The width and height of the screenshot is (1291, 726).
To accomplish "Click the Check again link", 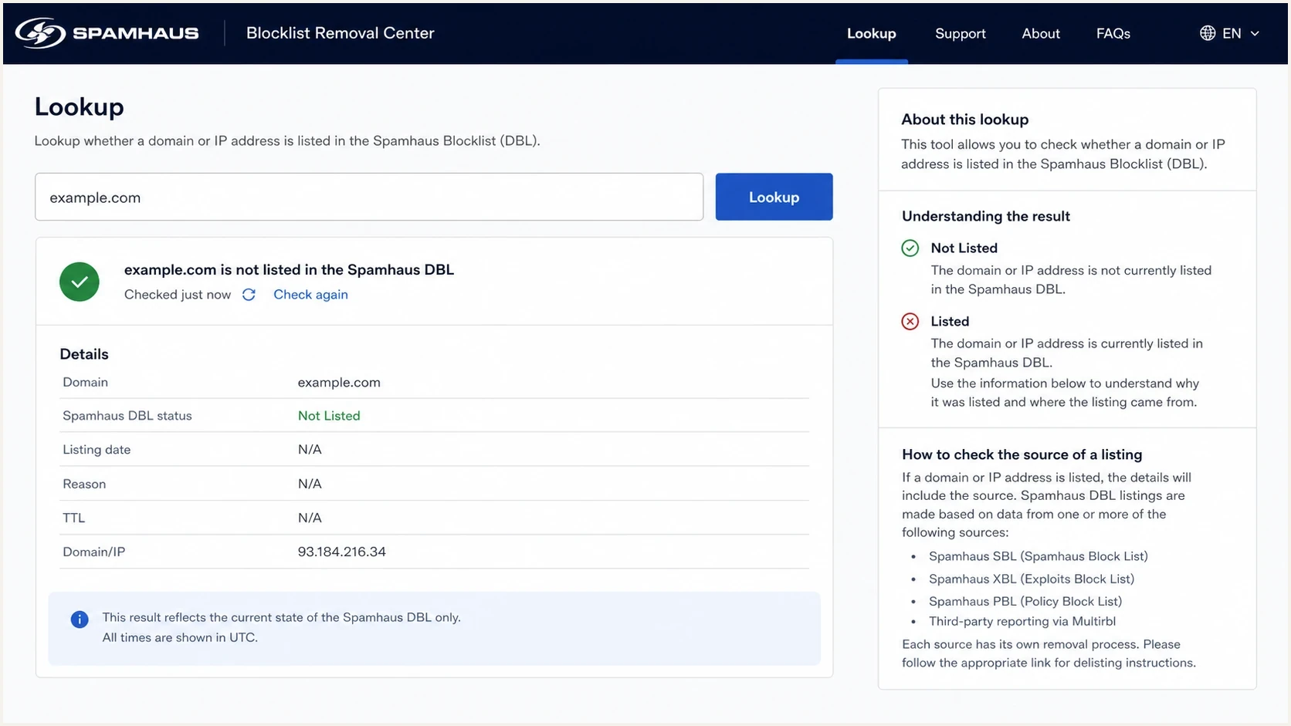I will coord(310,295).
